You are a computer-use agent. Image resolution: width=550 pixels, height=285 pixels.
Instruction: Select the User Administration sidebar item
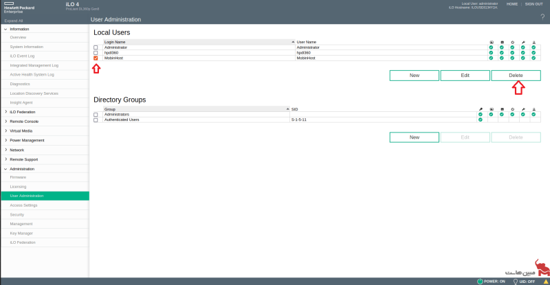click(45, 196)
